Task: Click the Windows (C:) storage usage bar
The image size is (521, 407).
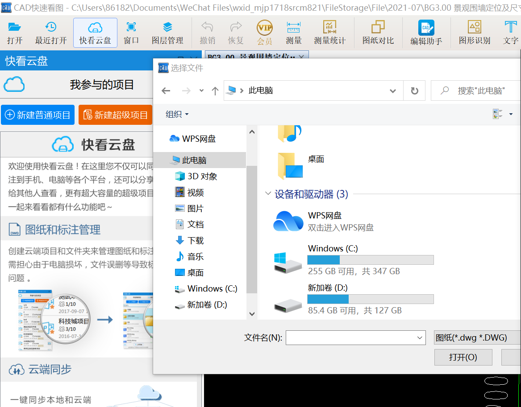Action: pos(371,260)
